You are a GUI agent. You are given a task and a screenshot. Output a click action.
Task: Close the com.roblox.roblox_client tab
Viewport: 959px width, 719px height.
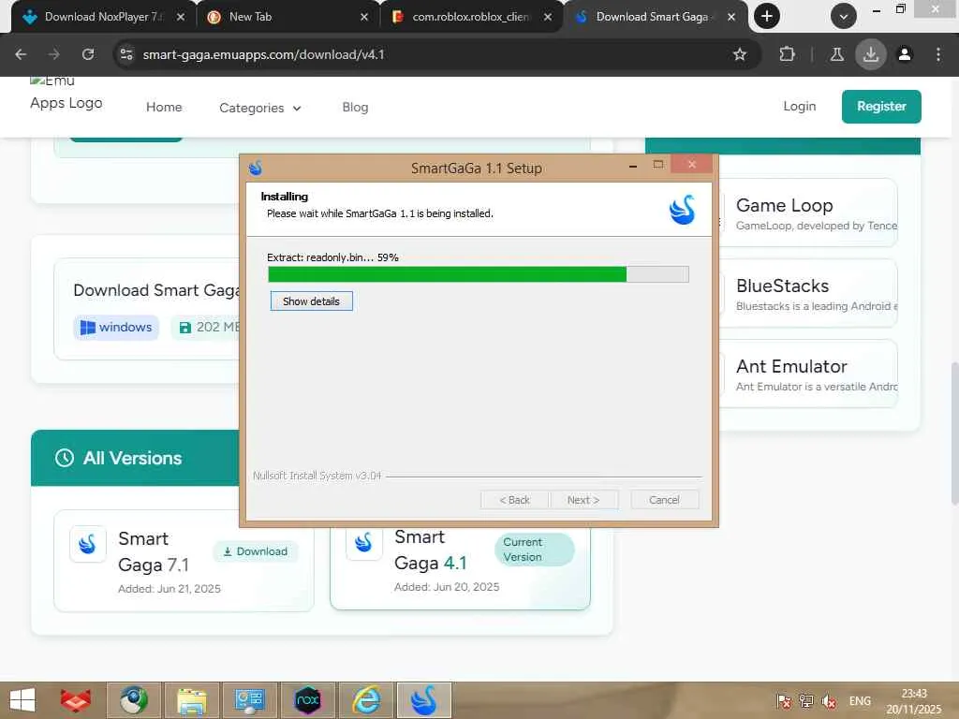coord(547,17)
